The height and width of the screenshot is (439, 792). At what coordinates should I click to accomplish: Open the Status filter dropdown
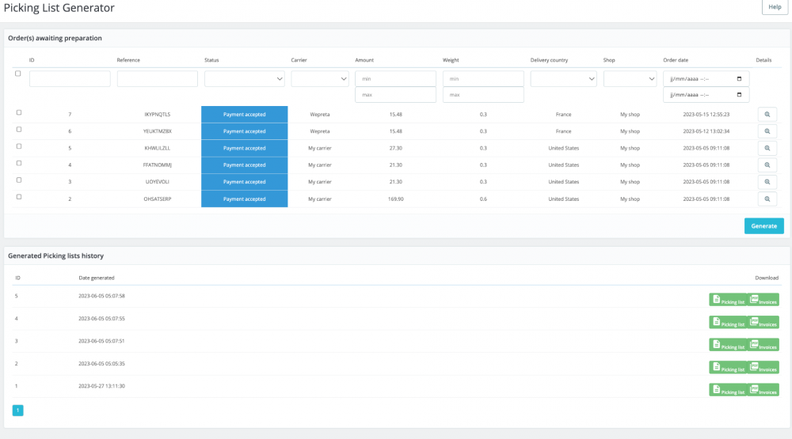245,79
